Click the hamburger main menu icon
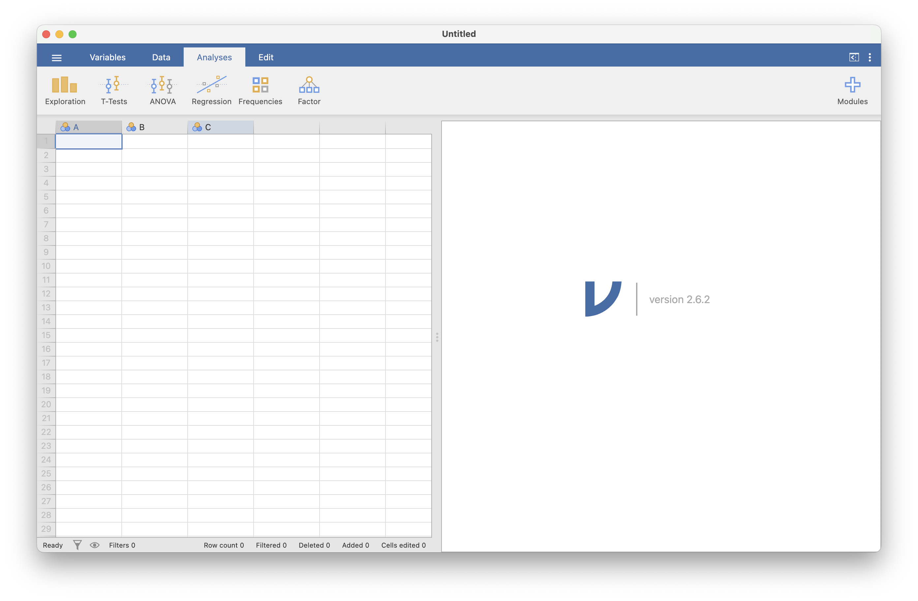The image size is (918, 601). point(57,58)
